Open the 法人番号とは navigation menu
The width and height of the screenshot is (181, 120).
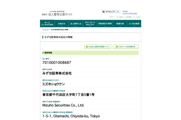coord(76,24)
